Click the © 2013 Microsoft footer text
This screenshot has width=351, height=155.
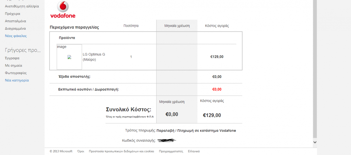point(61,151)
